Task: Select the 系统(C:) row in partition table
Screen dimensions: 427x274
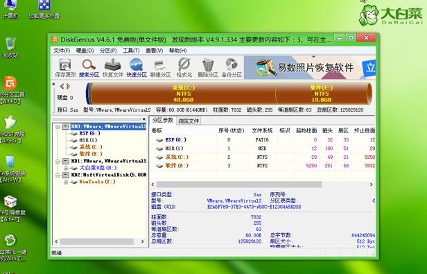Action: (263, 157)
